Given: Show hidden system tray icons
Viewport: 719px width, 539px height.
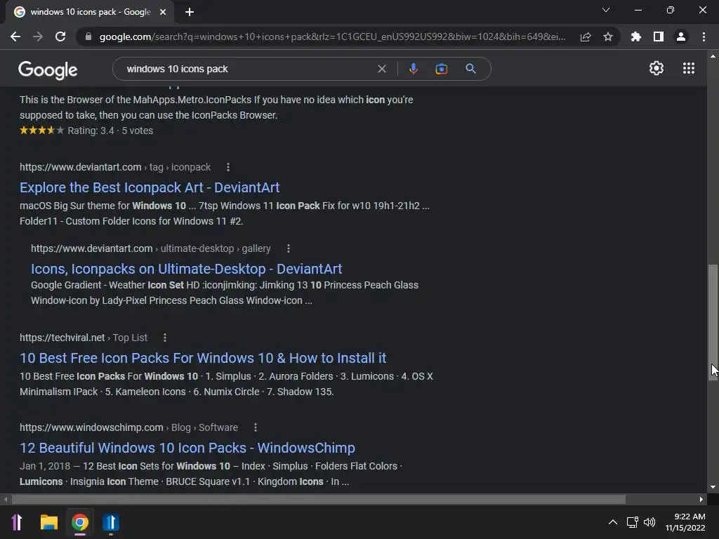Looking at the screenshot, I should 612,522.
